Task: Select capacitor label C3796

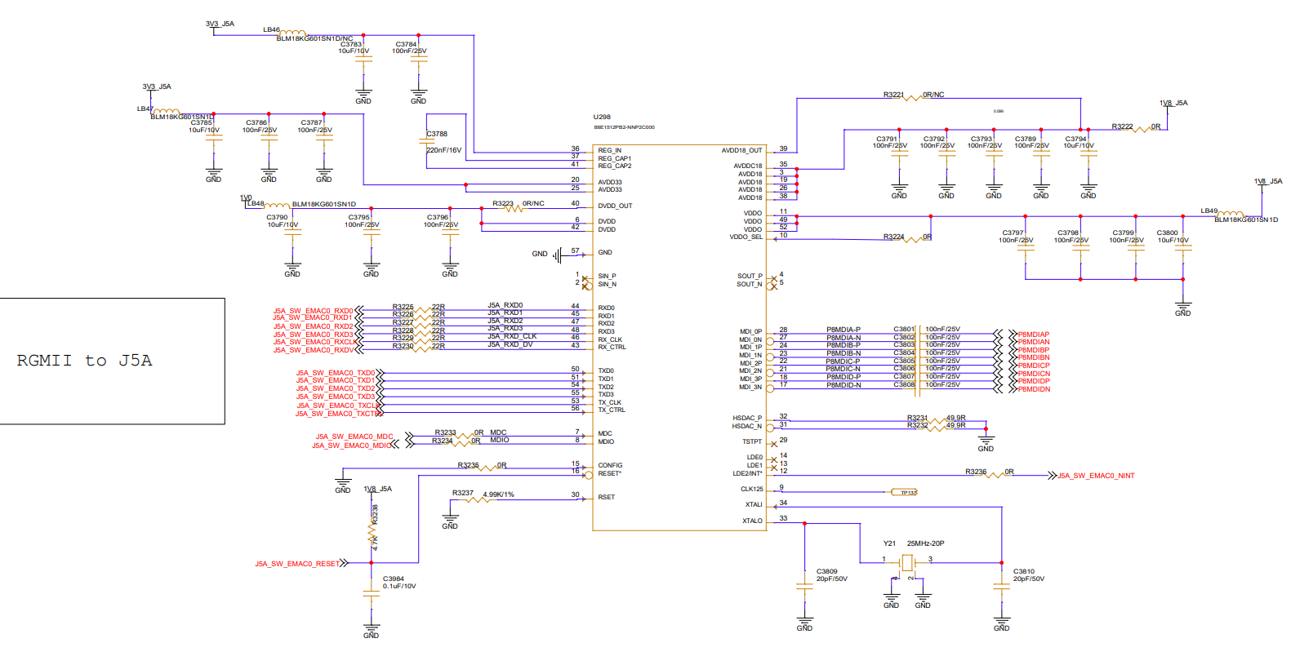Action: [x=437, y=218]
